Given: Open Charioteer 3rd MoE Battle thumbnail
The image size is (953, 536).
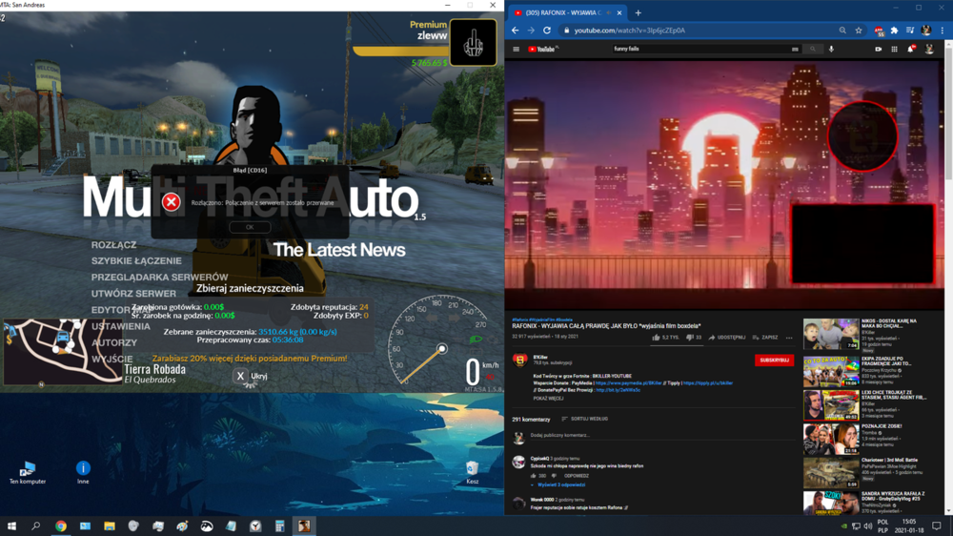Looking at the screenshot, I should [x=831, y=473].
